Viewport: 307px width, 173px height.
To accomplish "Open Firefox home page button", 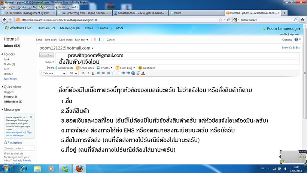I will tap(303, 20).
